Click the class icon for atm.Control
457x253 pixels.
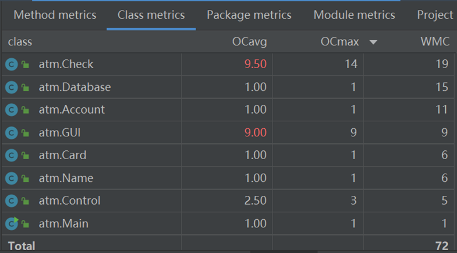[12, 201]
